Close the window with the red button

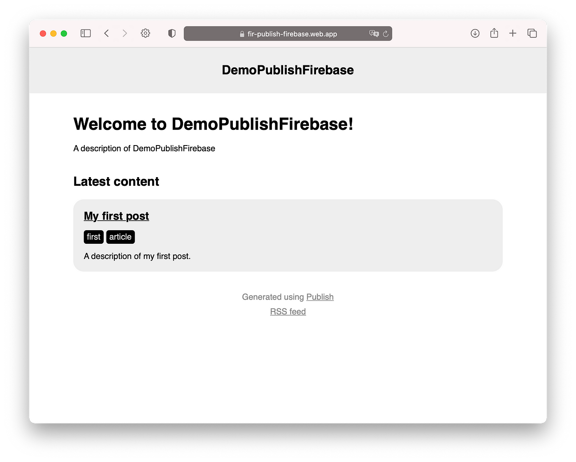(x=43, y=33)
